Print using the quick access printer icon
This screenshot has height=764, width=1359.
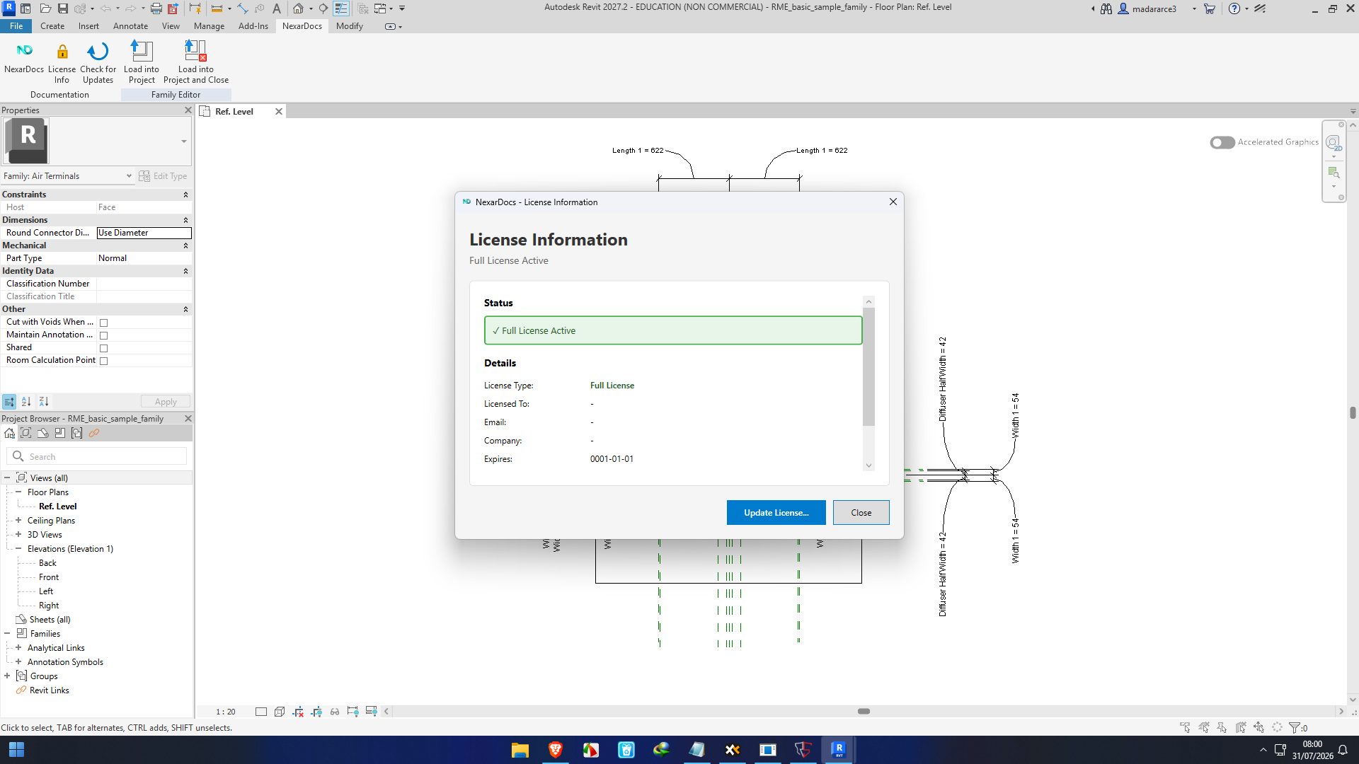click(x=156, y=8)
